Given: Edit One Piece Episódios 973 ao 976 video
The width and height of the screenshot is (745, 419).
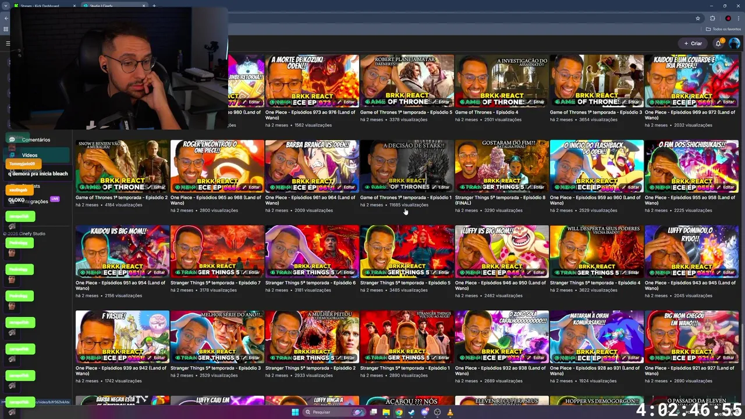Looking at the screenshot, I should [x=346, y=102].
